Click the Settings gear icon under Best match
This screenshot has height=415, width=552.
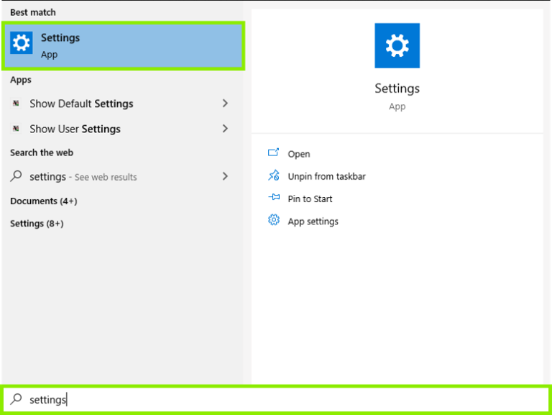coord(22,44)
